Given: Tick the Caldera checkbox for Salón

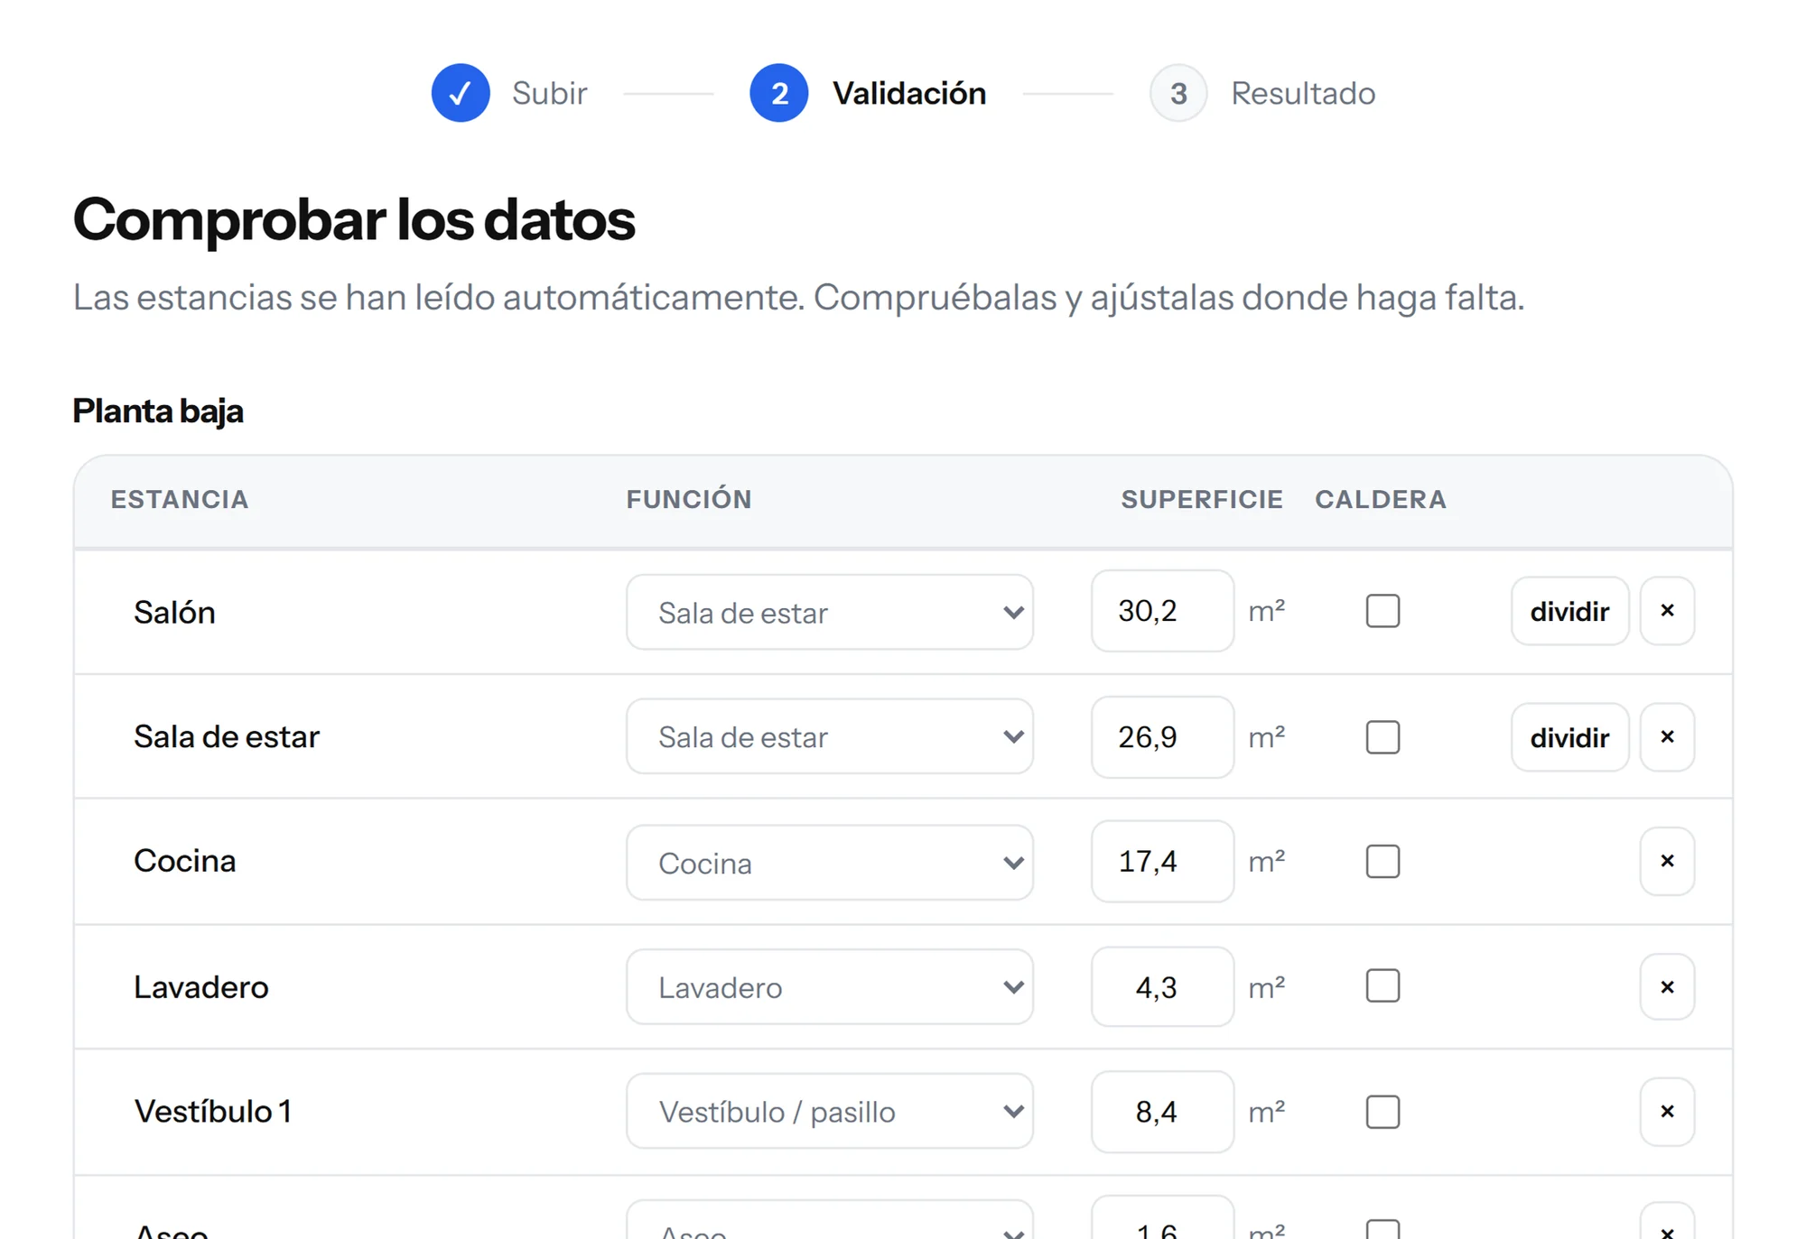Looking at the screenshot, I should pos(1382,611).
